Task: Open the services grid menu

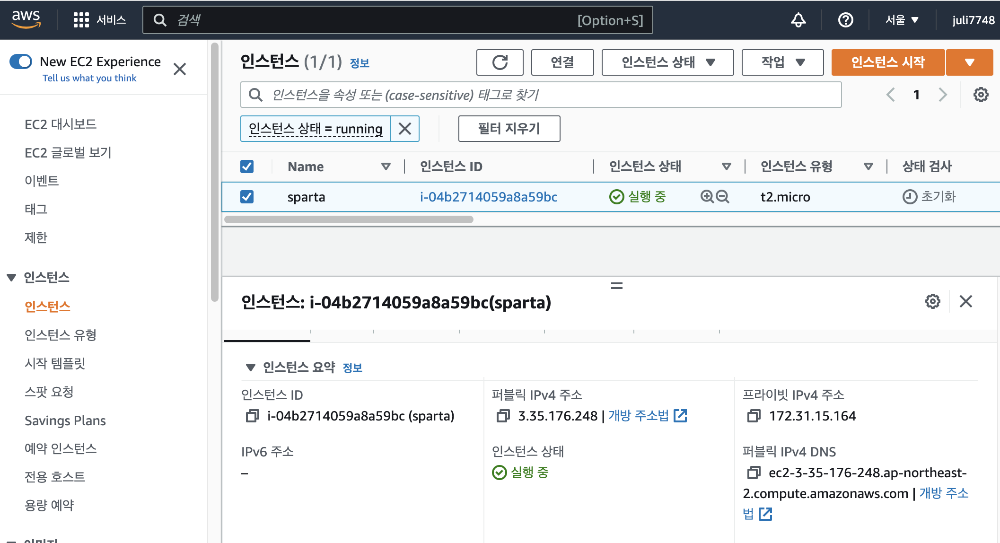Action: [81, 20]
